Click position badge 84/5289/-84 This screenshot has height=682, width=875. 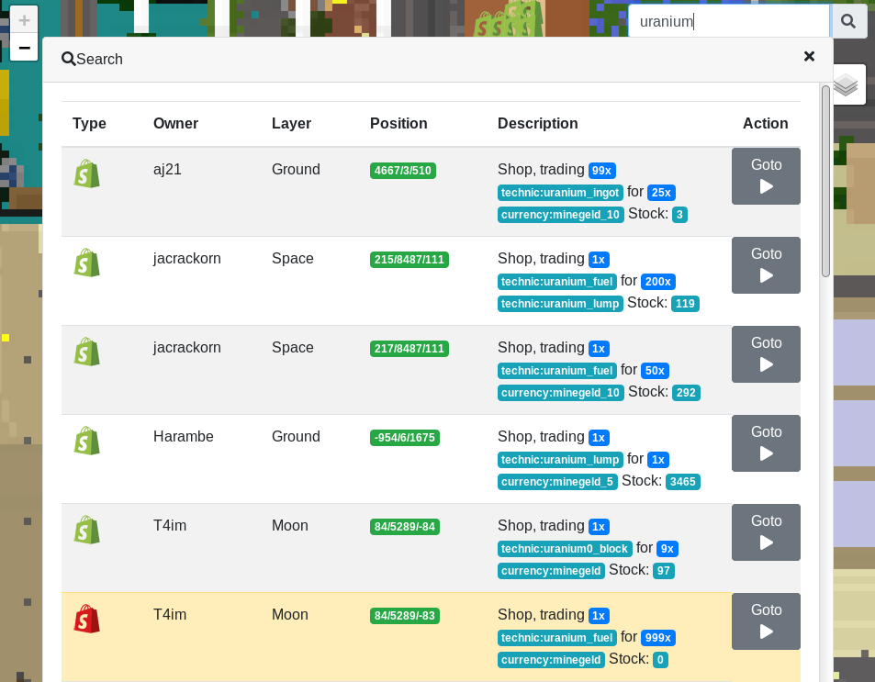pyautogui.click(x=405, y=526)
